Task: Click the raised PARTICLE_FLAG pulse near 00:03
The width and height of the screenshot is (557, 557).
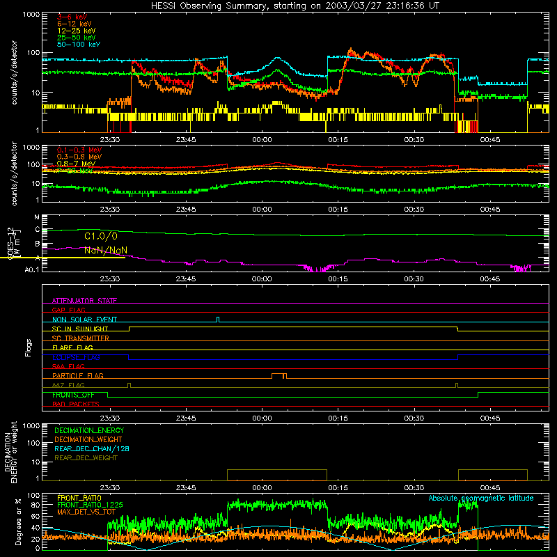Action: (x=279, y=375)
